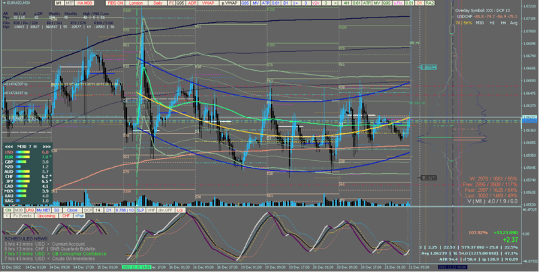Select USD row in currency strength panel

(x=27, y=152)
